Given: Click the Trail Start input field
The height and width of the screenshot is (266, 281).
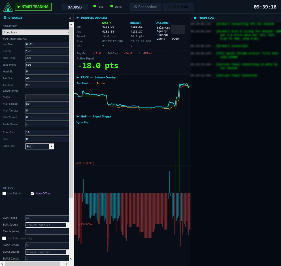Looking at the screenshot, I should pos(47,79).
